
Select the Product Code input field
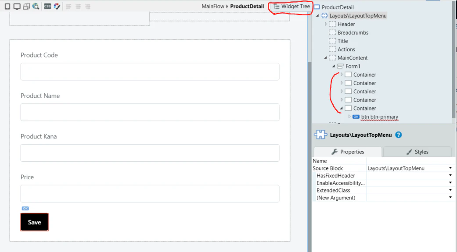click(x=150, y=71)
